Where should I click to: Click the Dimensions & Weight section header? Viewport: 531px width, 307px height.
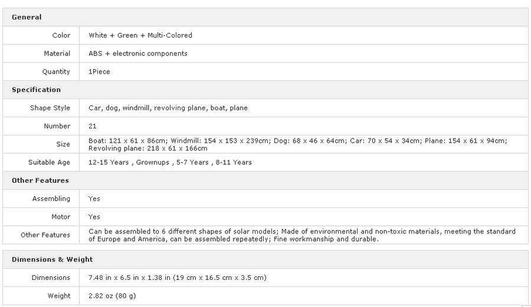click(x=52, y=259)
